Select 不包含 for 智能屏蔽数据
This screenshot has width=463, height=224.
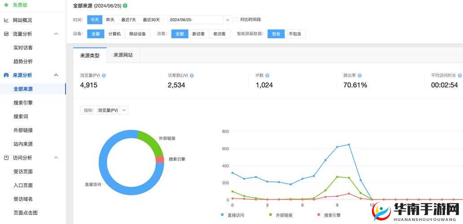pyautogui.click(x=295, y=34)
